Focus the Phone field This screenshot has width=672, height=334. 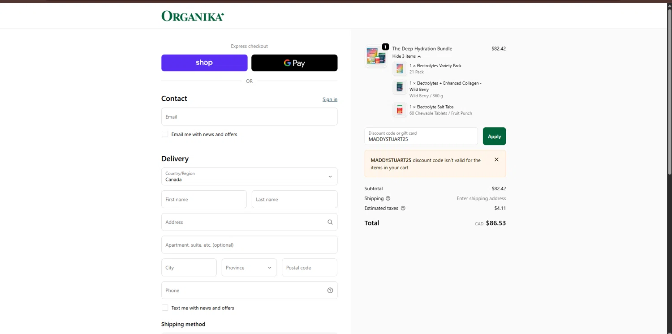249,290
